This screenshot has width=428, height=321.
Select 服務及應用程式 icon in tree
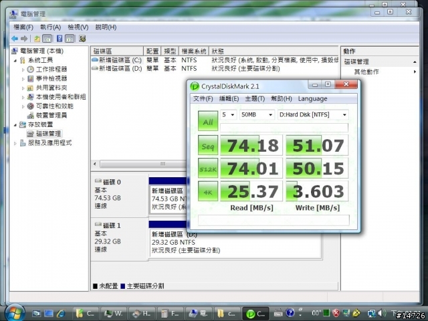(x=23, y=142)
